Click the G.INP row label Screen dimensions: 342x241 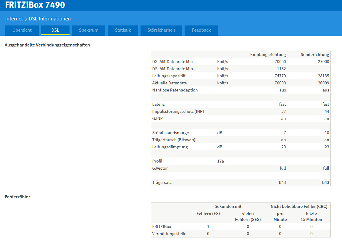[157, 118]
